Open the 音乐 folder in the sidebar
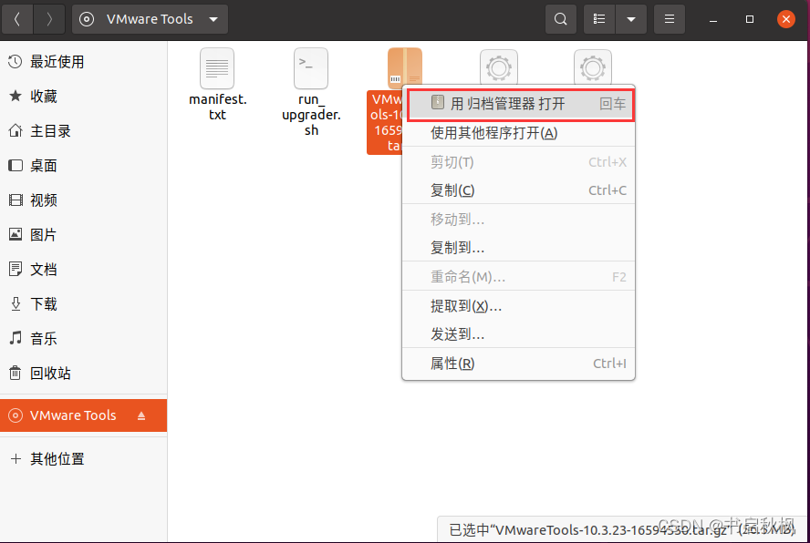810x543 pixels. [x=83, y=339]
